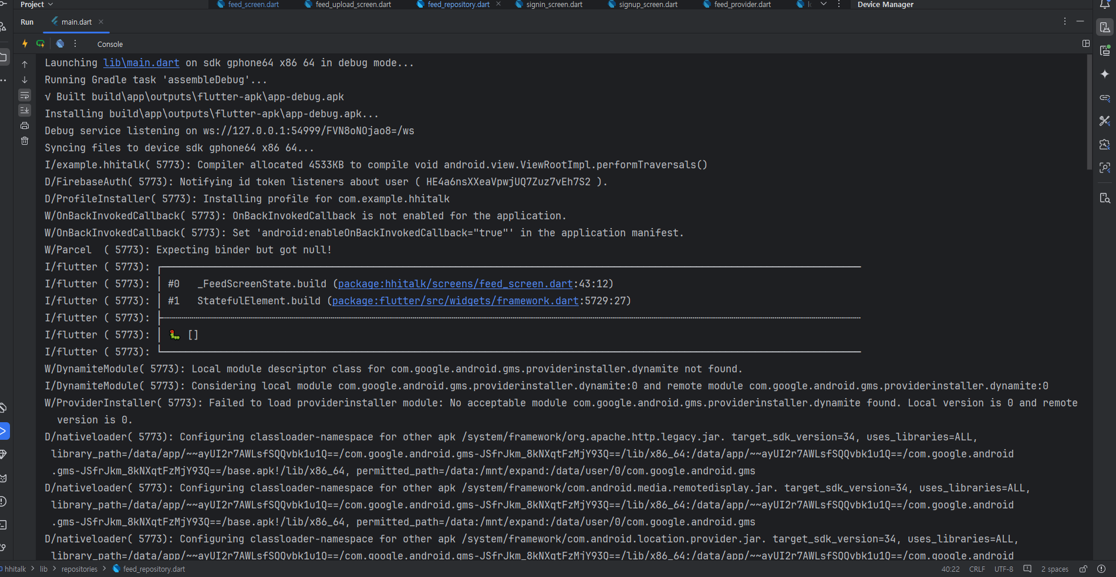1116x577 pixels.
Task: Click the up arrow console navigation icon
Action: point(25,64)
